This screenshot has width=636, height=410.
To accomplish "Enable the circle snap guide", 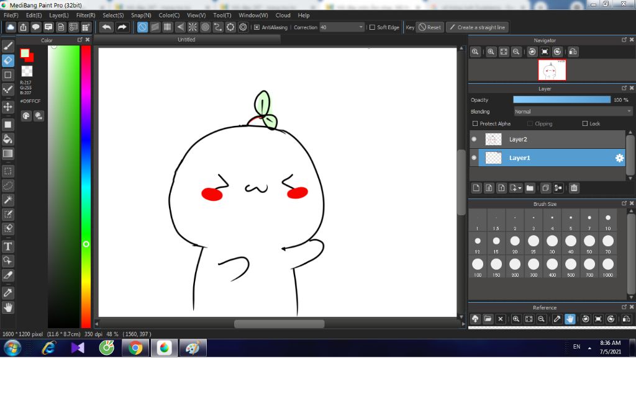I will [205, 27].
